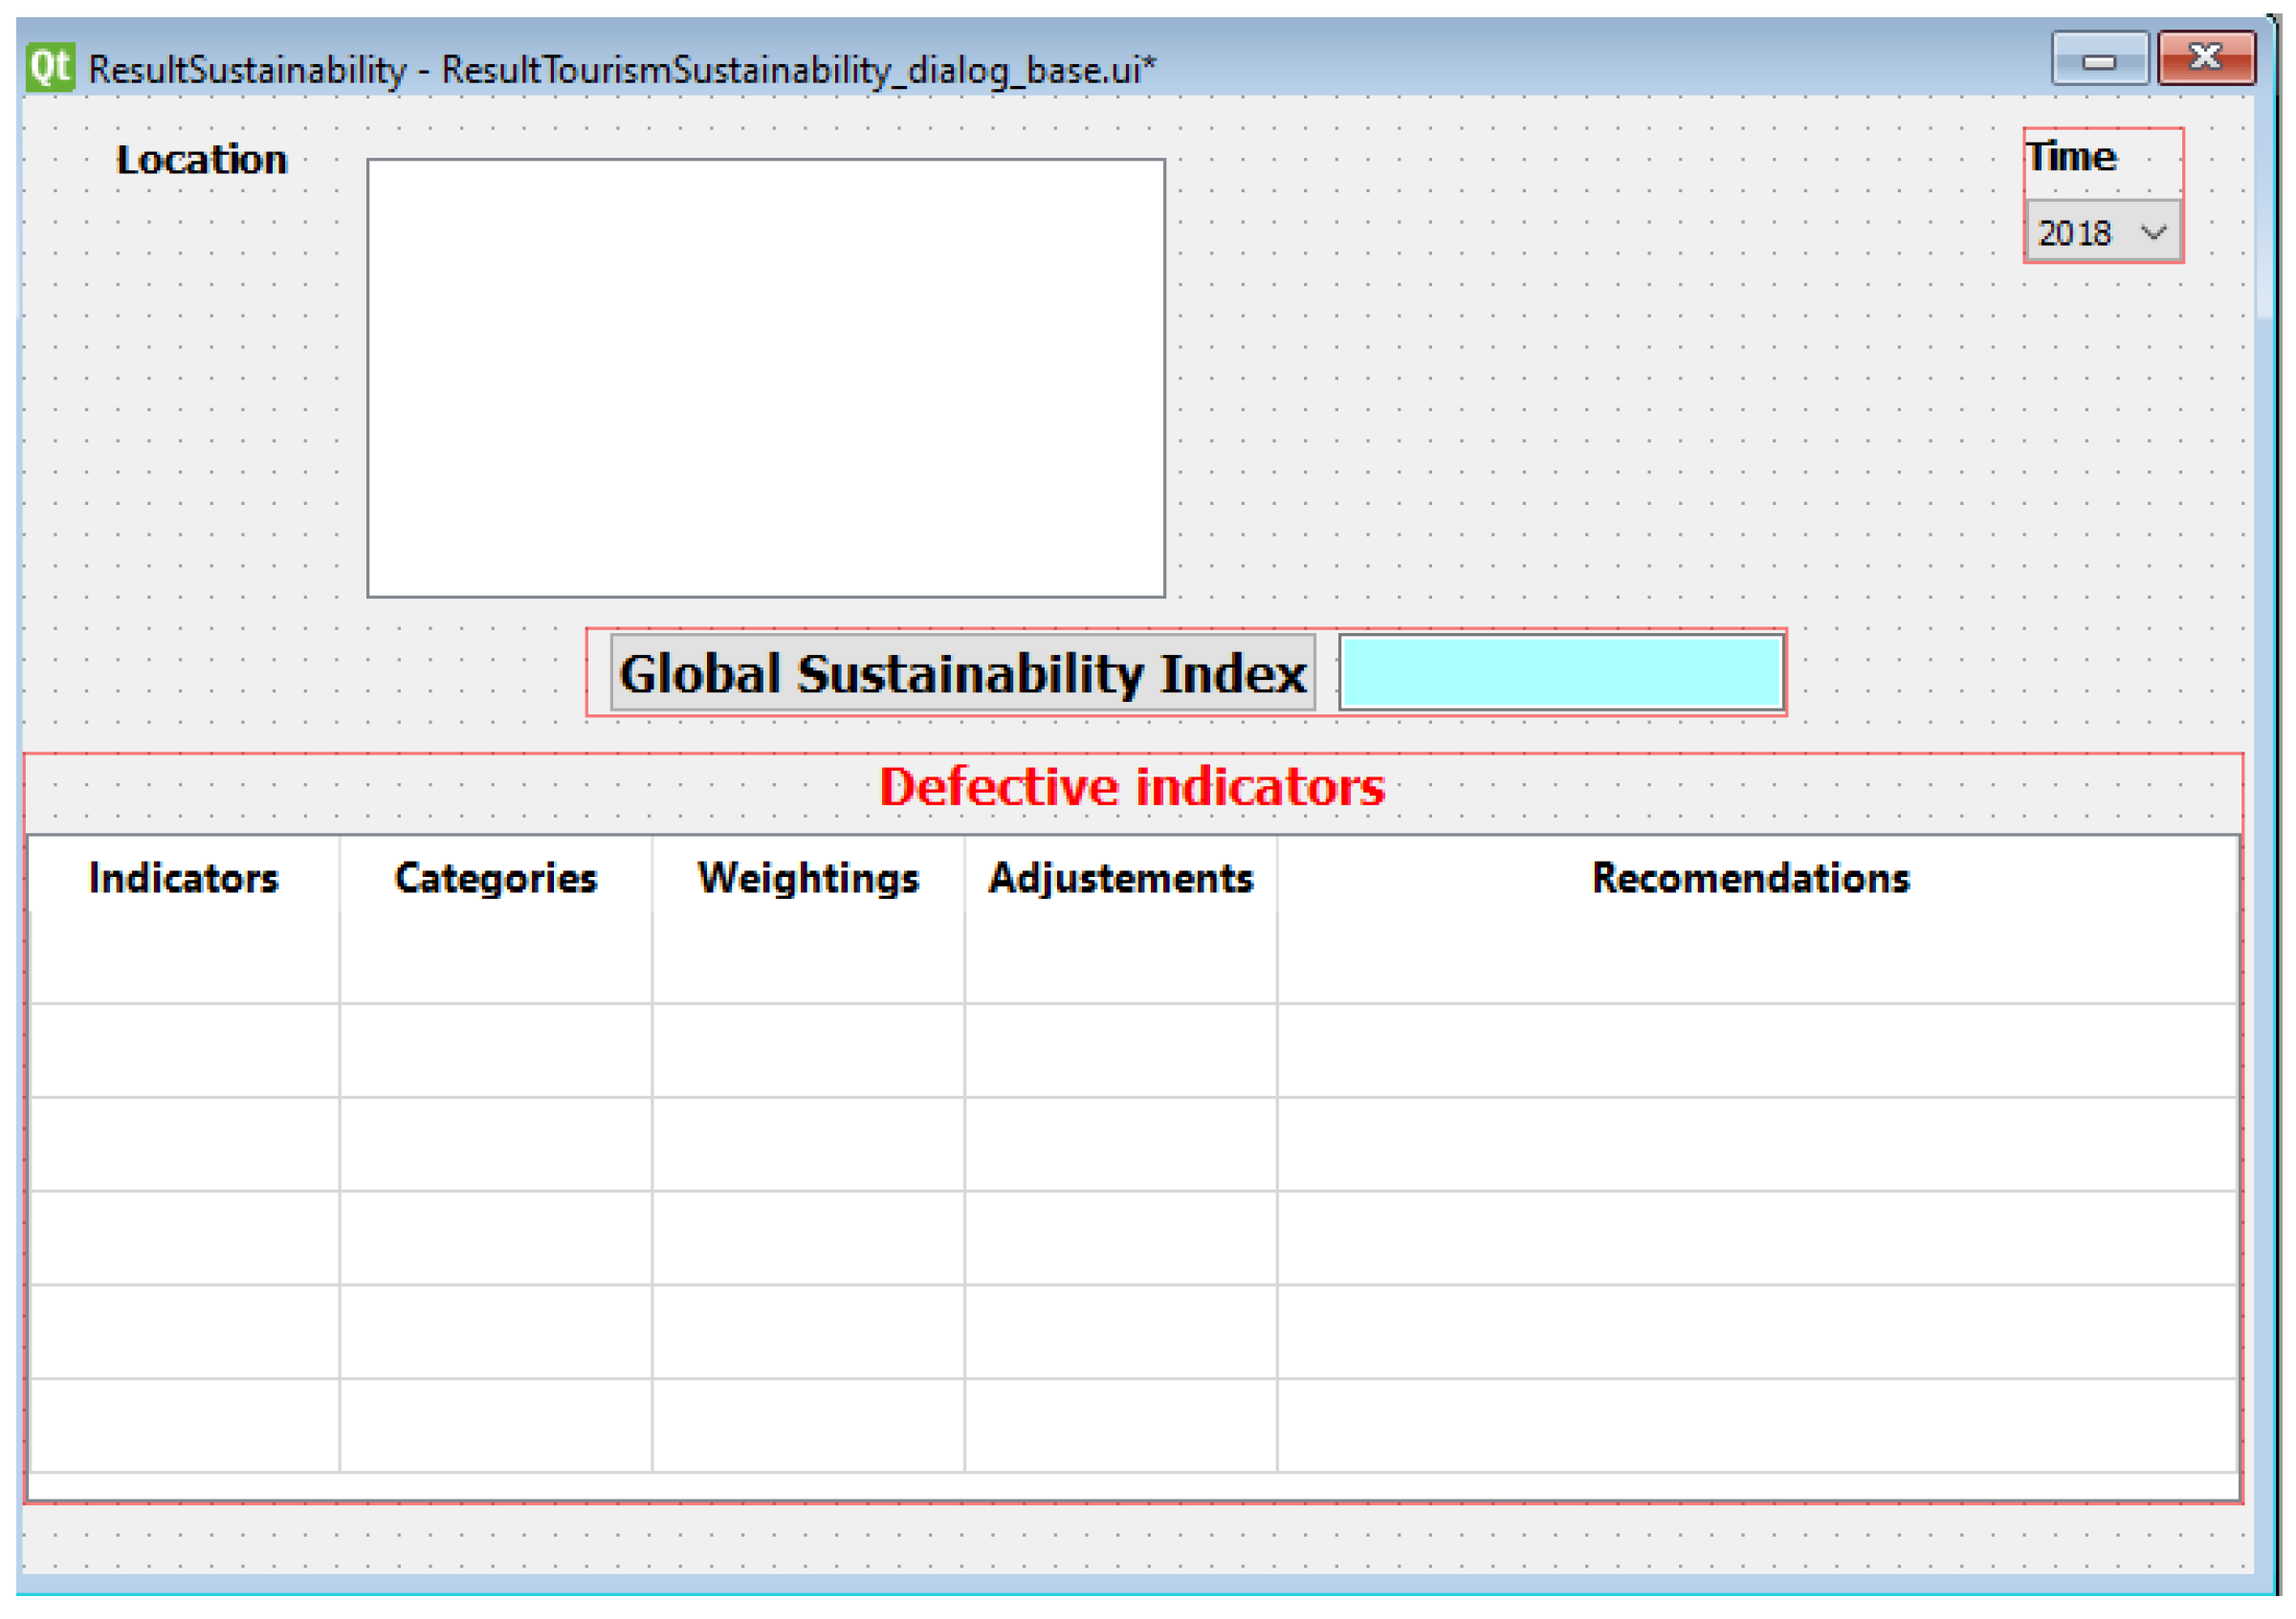2296x1619 pixels.
Task: Select the Weightings column header
Action: [x=808, y=879]
